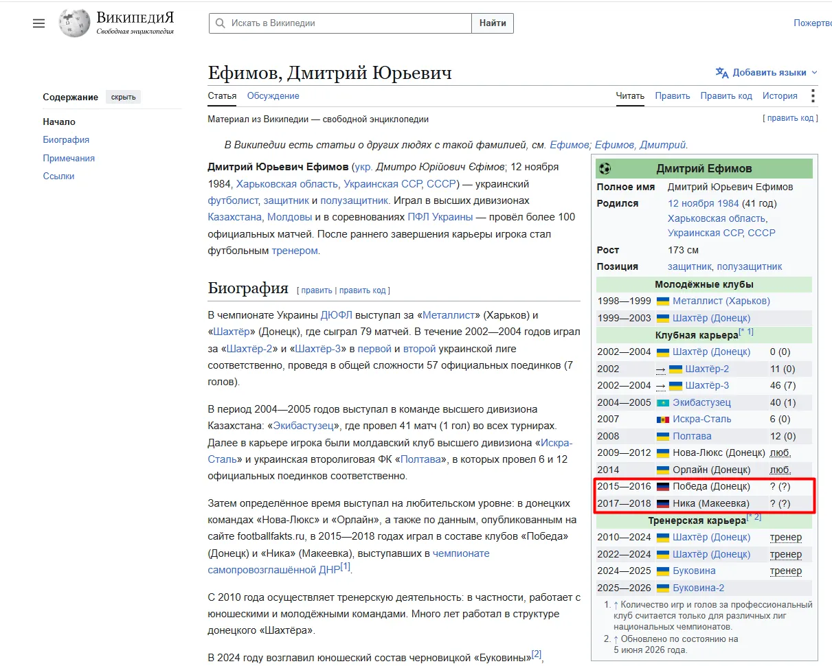Click Ника (Макеевка) infobox row text
The height and width of the screenshot is (666, 832).
711,503
